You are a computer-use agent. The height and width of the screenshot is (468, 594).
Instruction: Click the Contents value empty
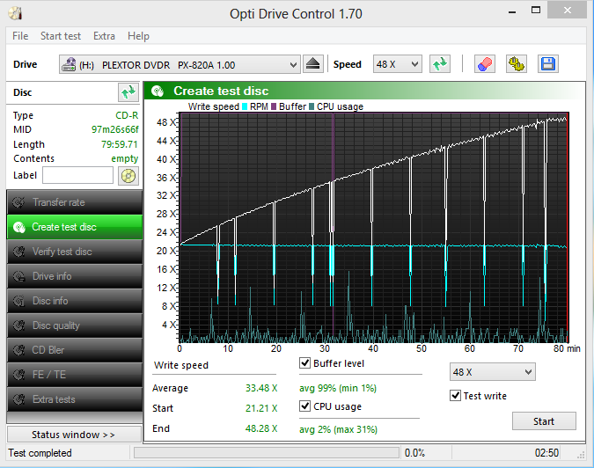coord(125,158)
